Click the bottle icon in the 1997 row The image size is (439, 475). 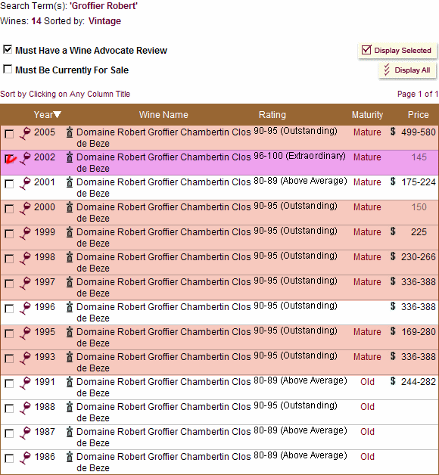pyautogui.click(x=70, y=281)
